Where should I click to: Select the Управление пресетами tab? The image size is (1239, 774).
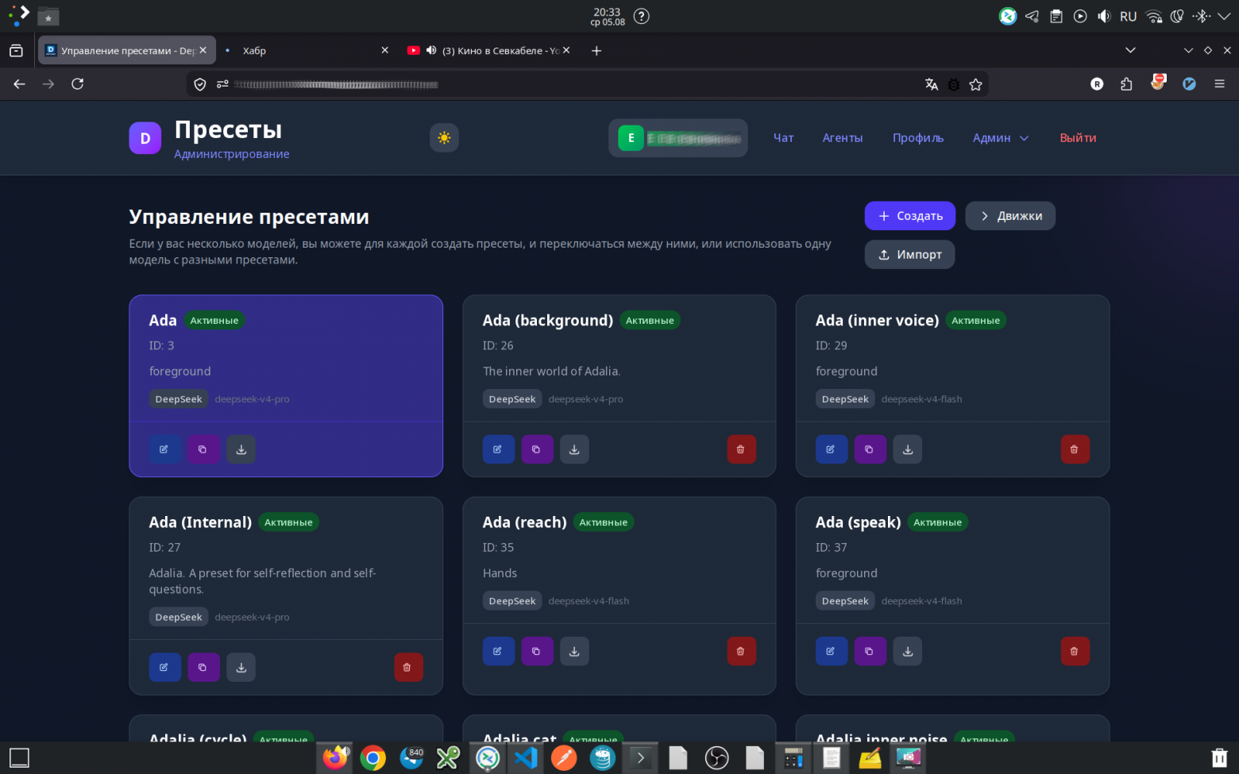tap(127, 50)
